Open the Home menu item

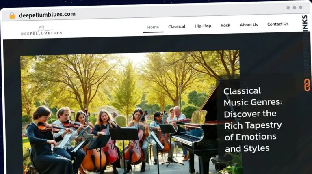point(153,27)
